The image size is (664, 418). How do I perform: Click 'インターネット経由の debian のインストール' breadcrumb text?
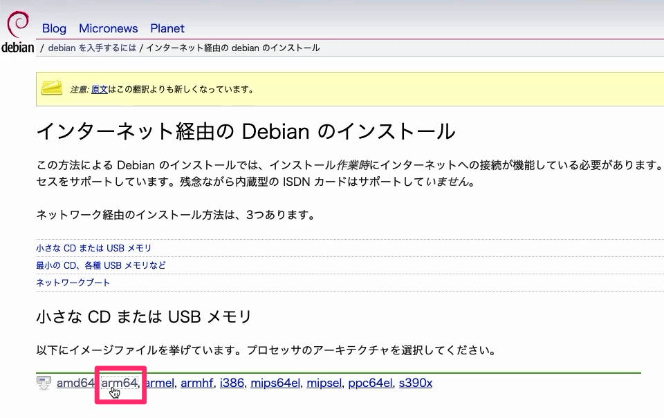(233, 48)
